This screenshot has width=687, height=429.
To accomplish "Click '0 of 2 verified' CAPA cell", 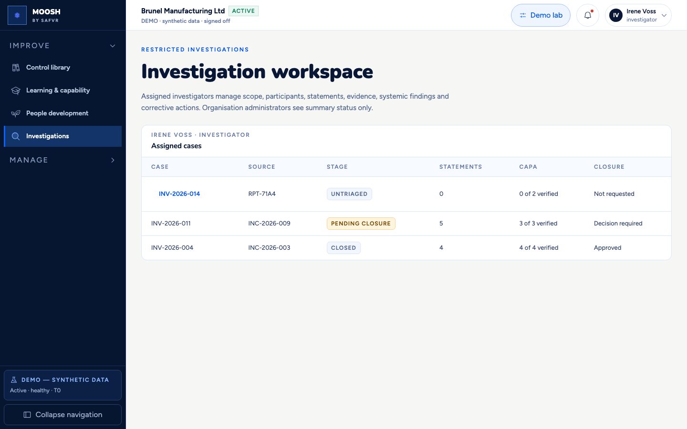I will [539, 194].
